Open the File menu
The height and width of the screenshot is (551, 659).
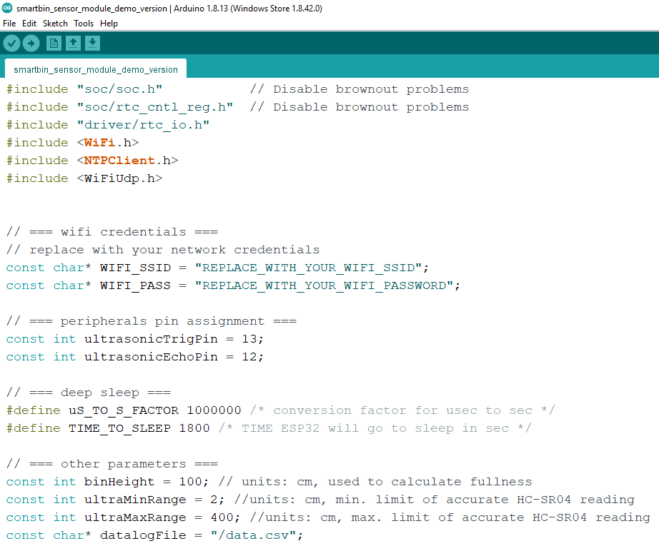[9, 23]
